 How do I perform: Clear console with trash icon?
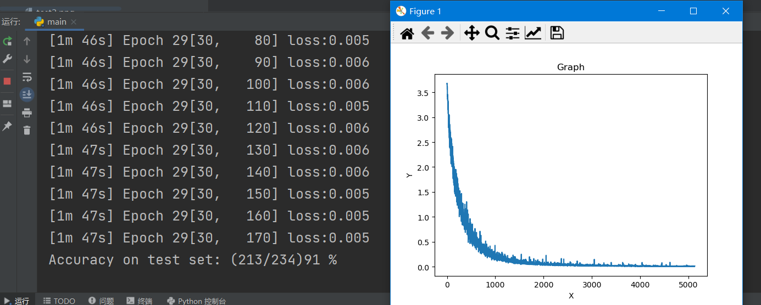27,130
